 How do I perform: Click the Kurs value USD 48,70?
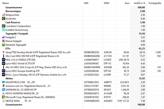124,60
